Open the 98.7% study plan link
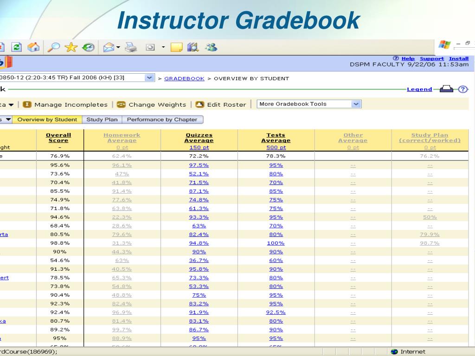 click(x=430, y=243)
